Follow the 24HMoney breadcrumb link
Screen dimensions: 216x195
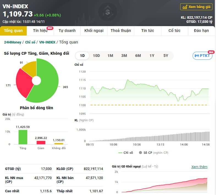(x=13, y=42)
